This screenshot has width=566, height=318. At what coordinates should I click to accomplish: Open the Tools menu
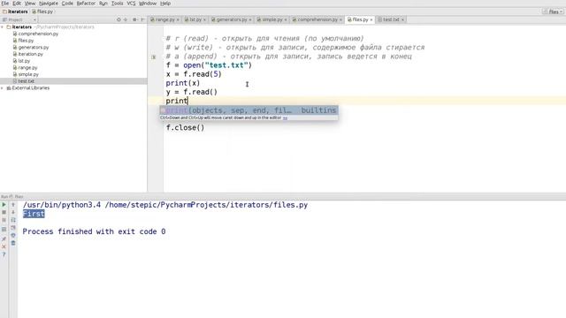pos(117,4)
